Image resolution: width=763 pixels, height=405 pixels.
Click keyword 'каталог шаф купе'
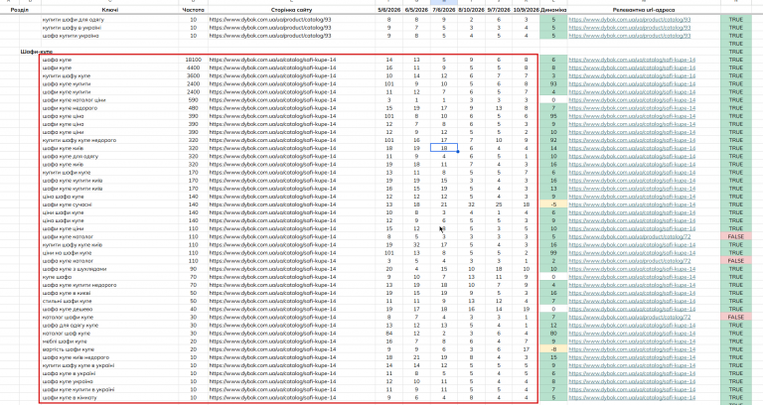point(67,334)
